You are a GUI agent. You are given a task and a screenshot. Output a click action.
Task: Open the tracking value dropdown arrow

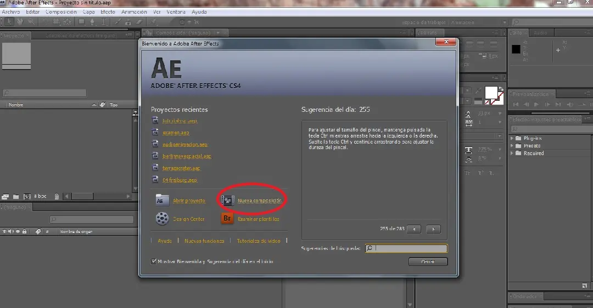[x=500, y=122]
